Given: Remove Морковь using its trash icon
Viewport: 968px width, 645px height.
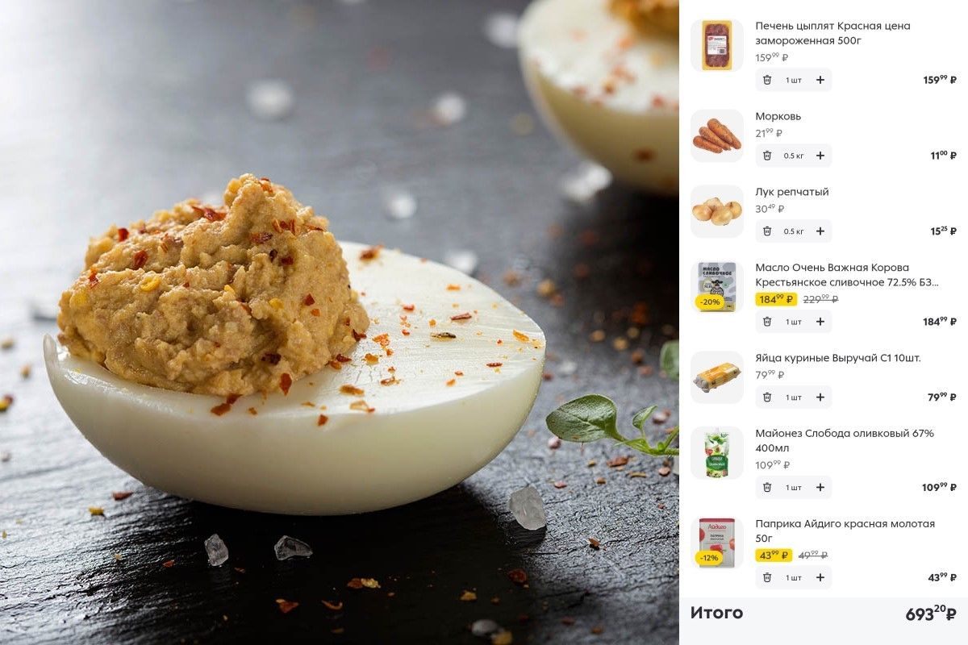Looking at the screenshot, I should [767, 156].
